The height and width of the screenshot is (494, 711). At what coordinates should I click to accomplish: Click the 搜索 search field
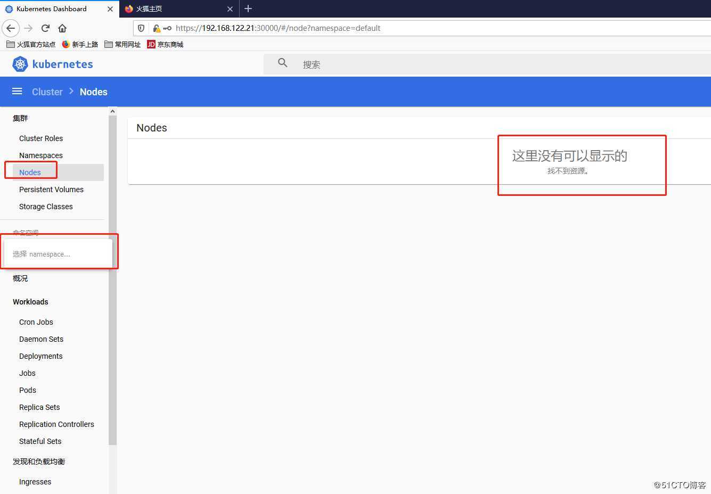click(x=487, y=64)
